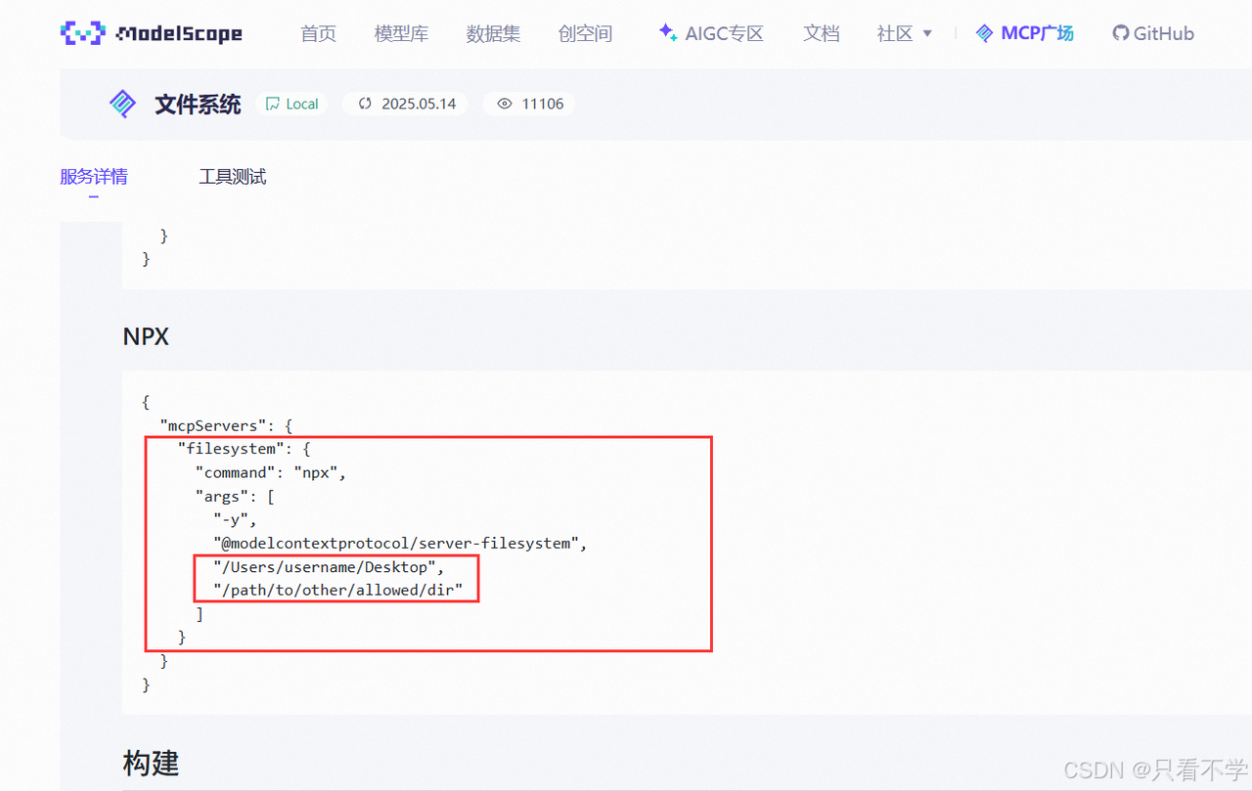The image size is (1252, 791).
Task: Go to 首页 in top navigation
Action: click(318, 33)
